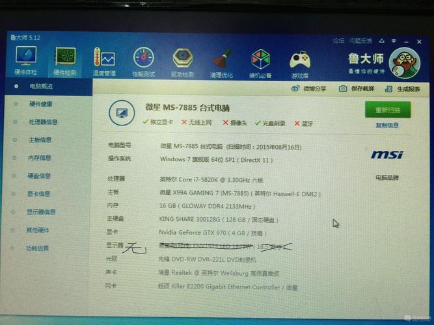Click the download arrow icon in title bar
Image resolution: width=434 pixels, height=325 pixels.
[382, 41]
